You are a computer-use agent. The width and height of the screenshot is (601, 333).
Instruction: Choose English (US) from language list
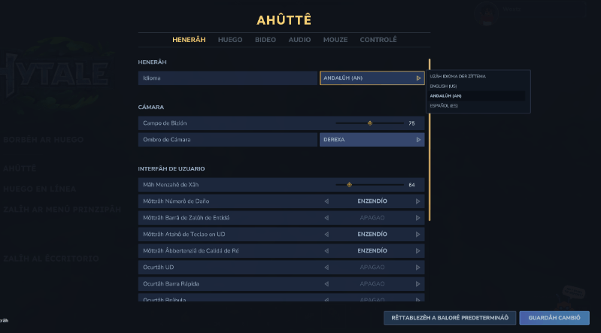(444, 86)
